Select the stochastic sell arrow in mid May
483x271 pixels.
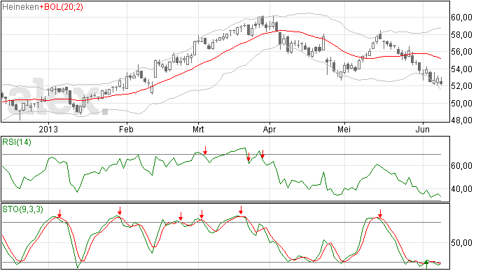(380, 214)
